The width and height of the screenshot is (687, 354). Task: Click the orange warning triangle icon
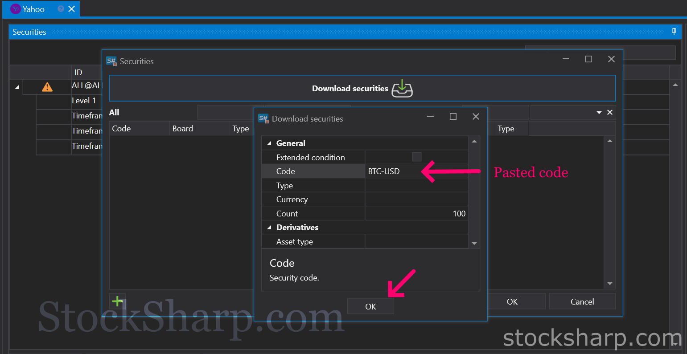point(47,87)
